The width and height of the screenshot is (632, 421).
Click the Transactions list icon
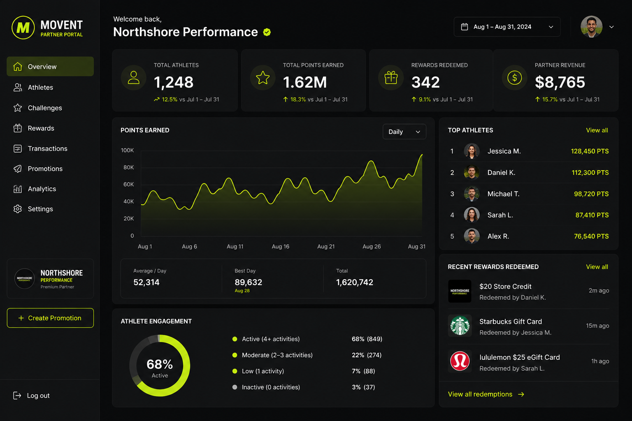click(18, 148)
